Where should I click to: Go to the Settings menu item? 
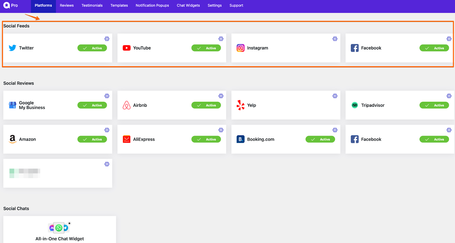(x=215, y=5)
